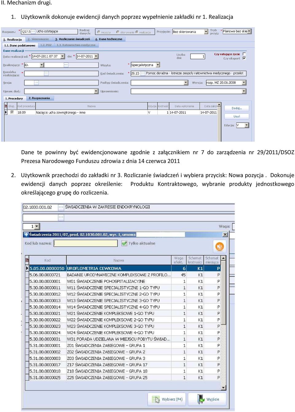Click the Świadczenia list scrollbar down arrow
The width and height of the screenshot is (295, 412).
coord(224,388)
